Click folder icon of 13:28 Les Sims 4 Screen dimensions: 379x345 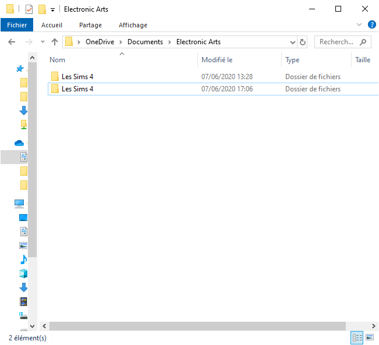(55, 76)
